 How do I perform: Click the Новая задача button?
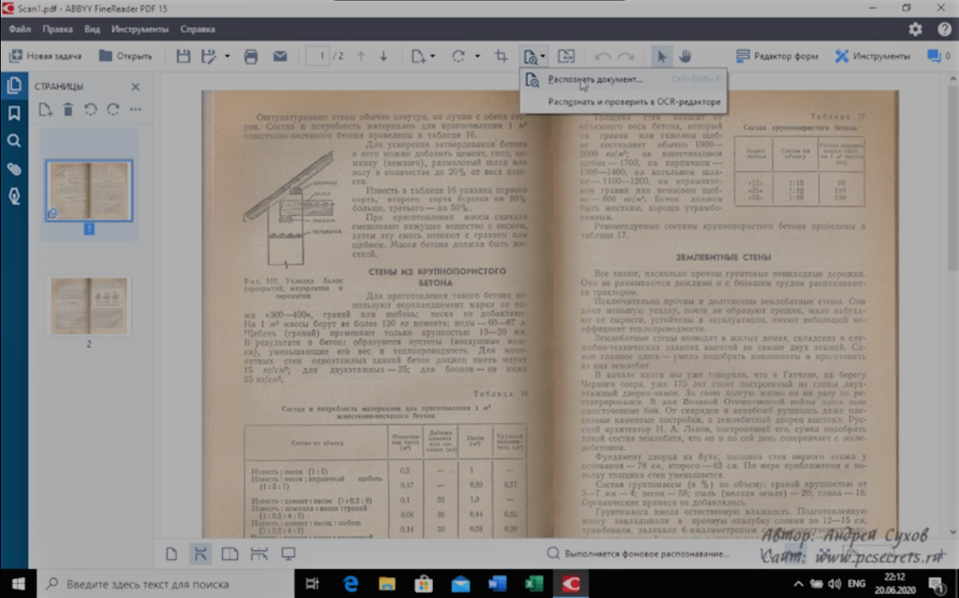pos(46,56)
